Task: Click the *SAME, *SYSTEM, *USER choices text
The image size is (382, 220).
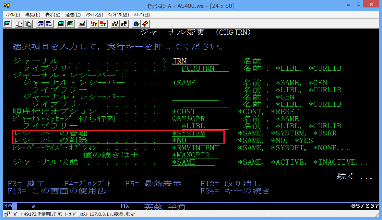Action: click(287, 133)
